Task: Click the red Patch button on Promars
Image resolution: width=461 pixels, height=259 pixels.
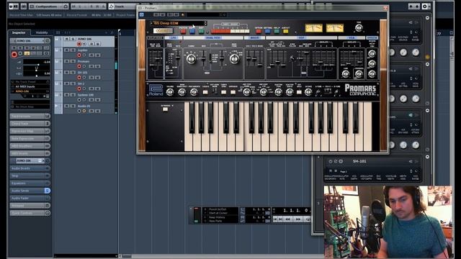Action: (x=183, y=31)
